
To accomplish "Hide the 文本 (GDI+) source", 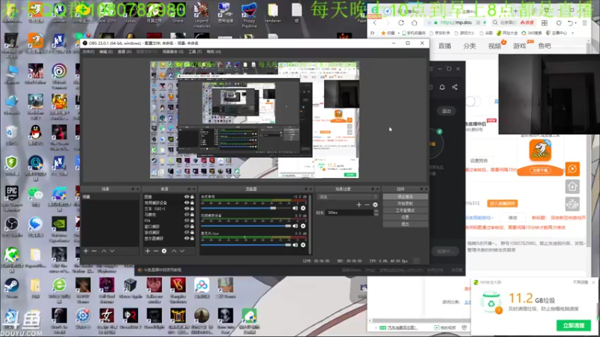I will point(187,209).
